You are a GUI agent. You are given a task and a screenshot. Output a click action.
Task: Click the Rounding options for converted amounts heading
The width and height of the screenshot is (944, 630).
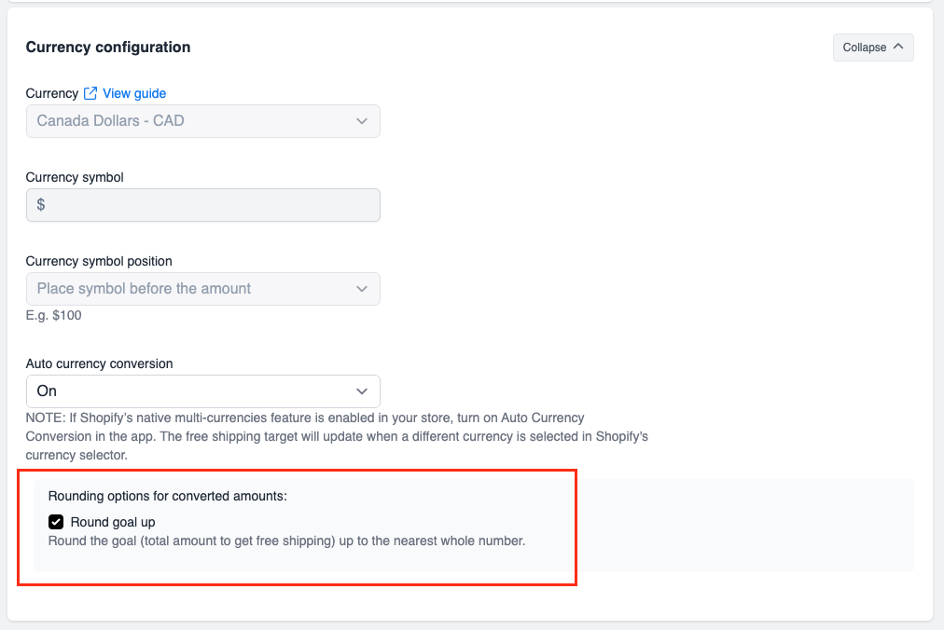coord(167,496)
